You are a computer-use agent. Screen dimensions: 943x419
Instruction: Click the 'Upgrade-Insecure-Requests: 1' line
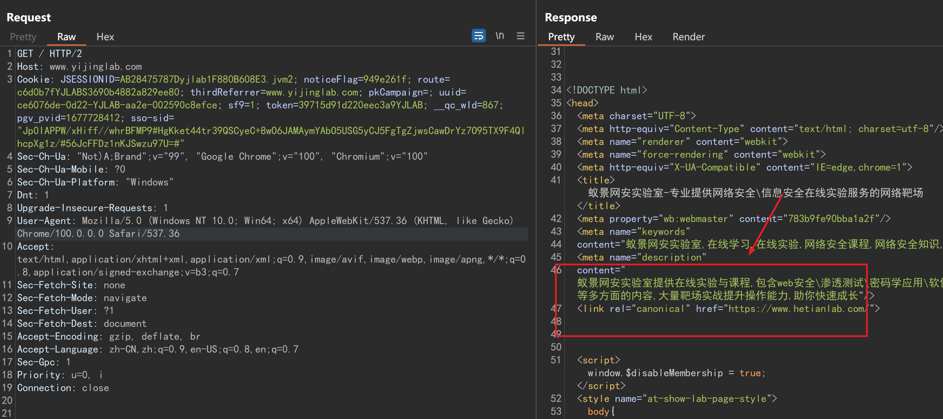click(x=92, y=208)
